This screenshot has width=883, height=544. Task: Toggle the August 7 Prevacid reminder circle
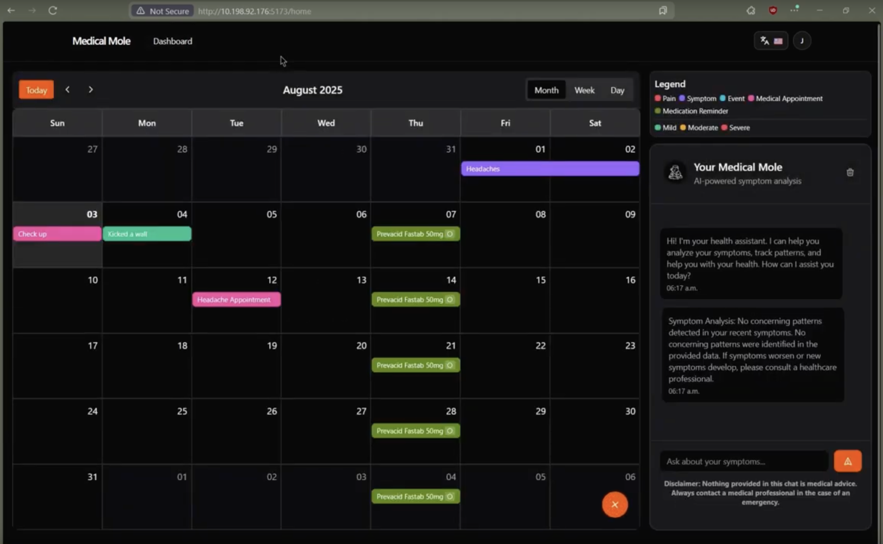[x=450, y=234]
